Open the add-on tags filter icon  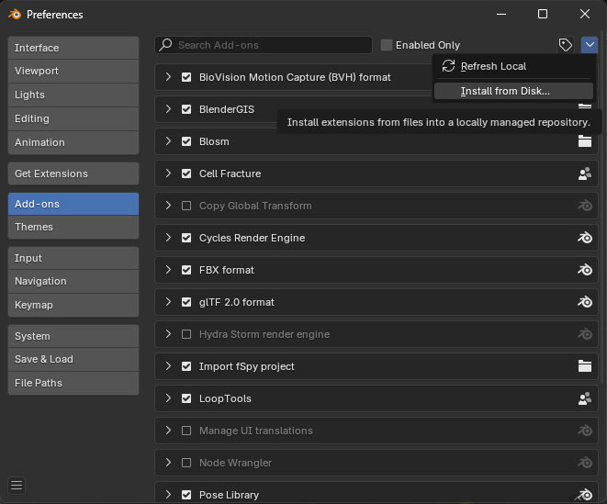[565, 45]
